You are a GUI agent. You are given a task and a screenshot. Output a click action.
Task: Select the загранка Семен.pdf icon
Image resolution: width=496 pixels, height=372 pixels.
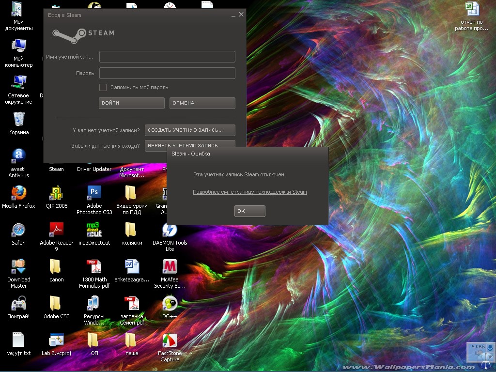[132, 310]
